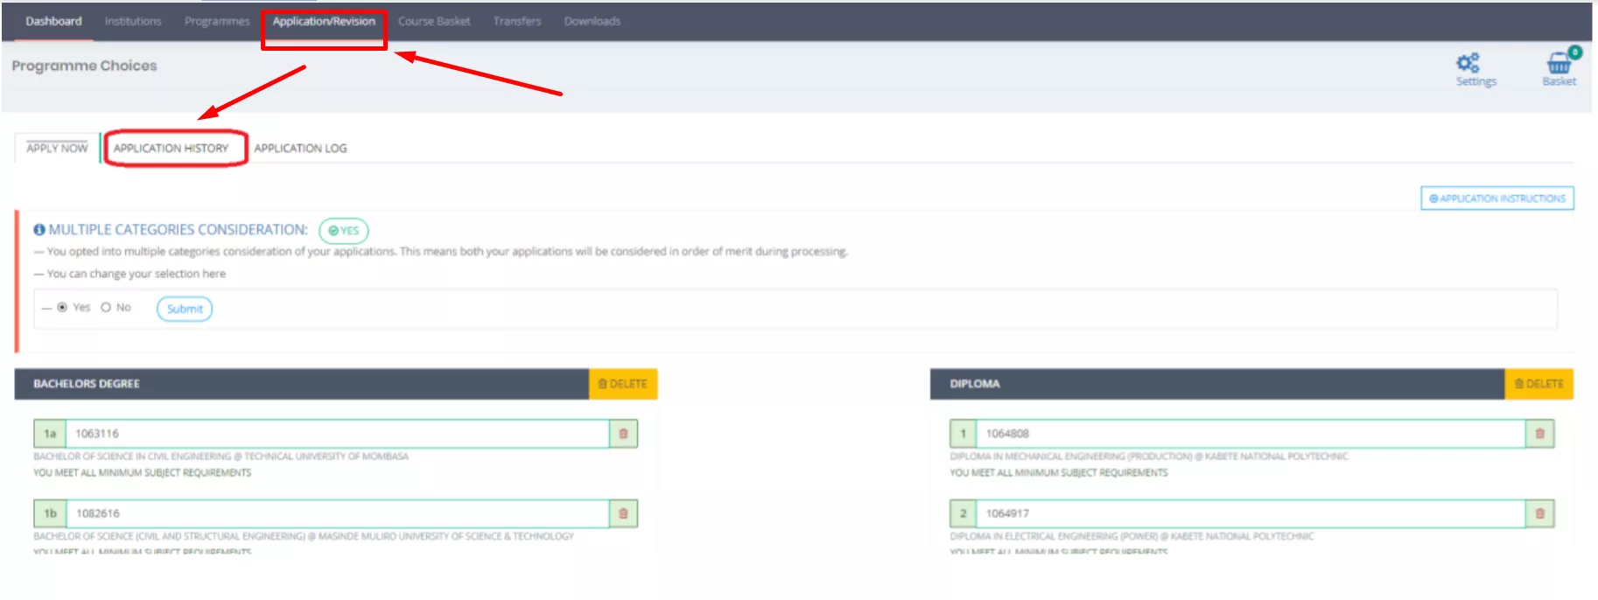The height and width of the screenshot is (600, 1598).
Task: Click trash icon for choice 1a 1063116
Action: (623, 434)
